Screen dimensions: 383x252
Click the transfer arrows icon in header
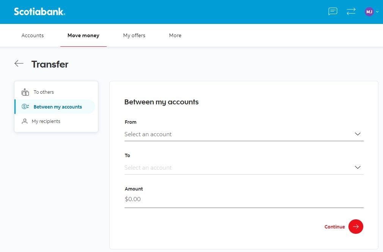[351, 11]
